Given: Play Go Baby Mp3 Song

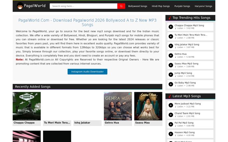Looking at the screenshot, I should click(171, 84).
